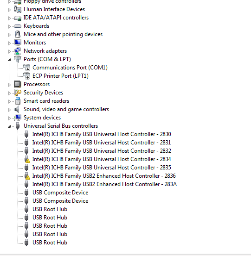Click the Ports (COM & LPT) connector icon
Screen dimensions: 251x256
tap(18, 59)
